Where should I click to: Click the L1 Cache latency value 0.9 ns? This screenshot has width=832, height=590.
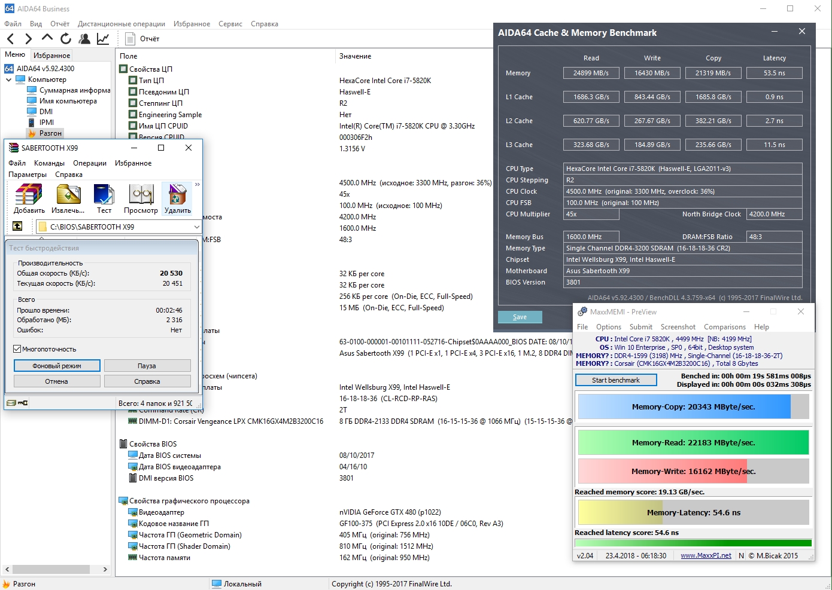tap(774, 97)
